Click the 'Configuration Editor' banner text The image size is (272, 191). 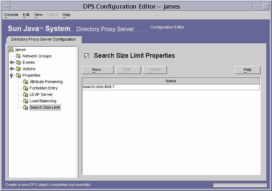point(167,27)
